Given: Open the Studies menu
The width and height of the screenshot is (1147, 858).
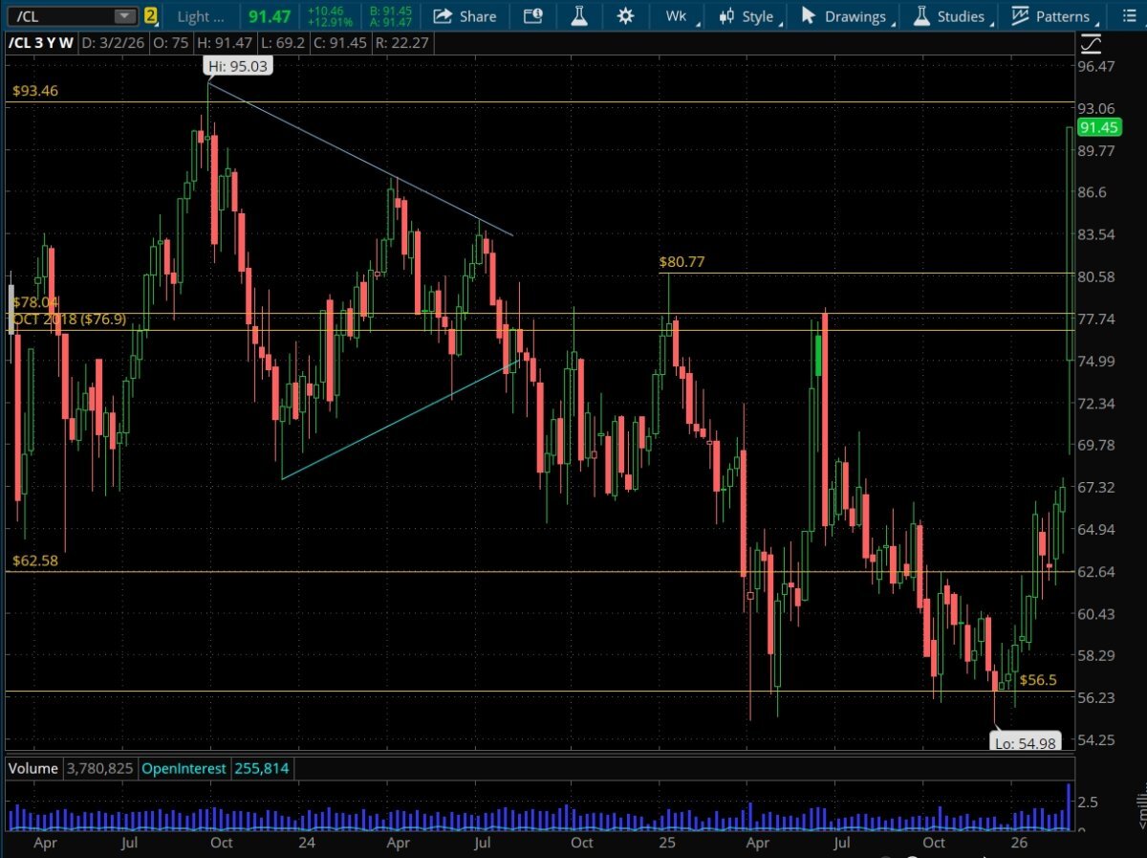Looking at the screenshot, I should click(x=949, y=16).
